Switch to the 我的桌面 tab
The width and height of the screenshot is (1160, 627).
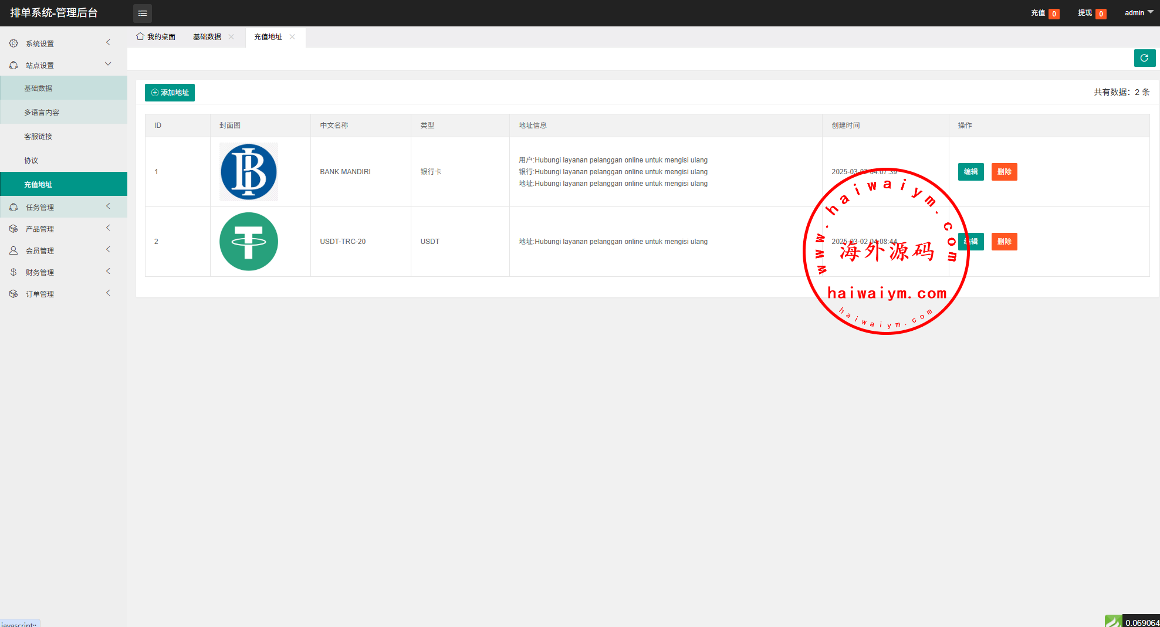click(x=156, y=37)
